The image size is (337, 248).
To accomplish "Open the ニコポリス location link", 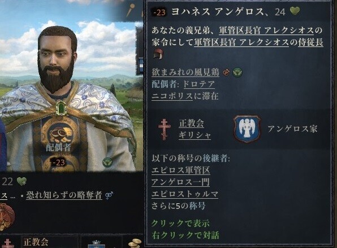I will (172, 96).
